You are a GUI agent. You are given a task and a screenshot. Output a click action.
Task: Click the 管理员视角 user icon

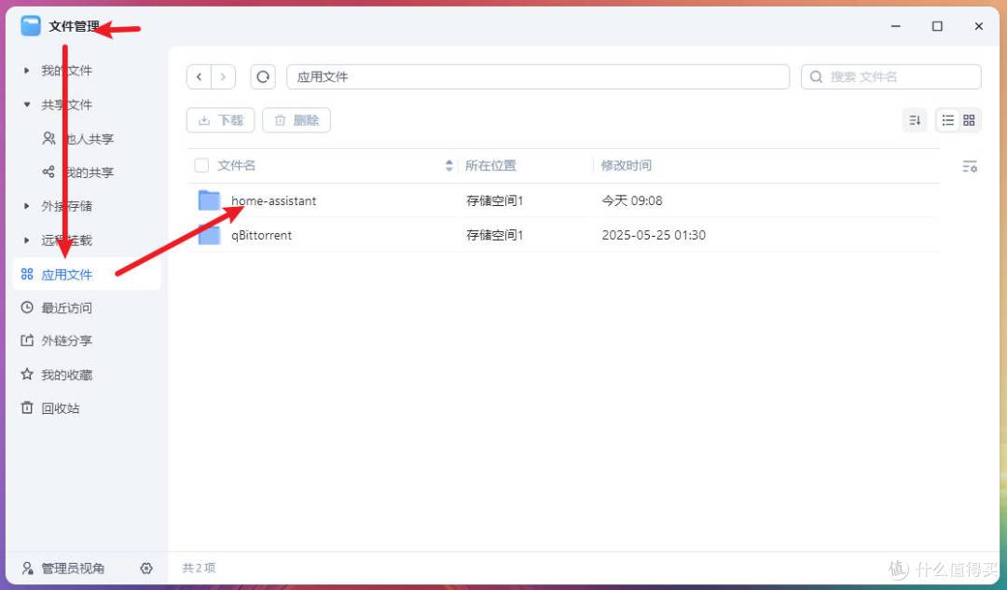(27, 569)
